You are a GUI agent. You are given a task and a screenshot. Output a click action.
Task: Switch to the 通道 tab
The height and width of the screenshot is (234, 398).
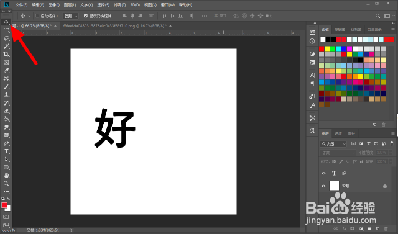[338, 133]
